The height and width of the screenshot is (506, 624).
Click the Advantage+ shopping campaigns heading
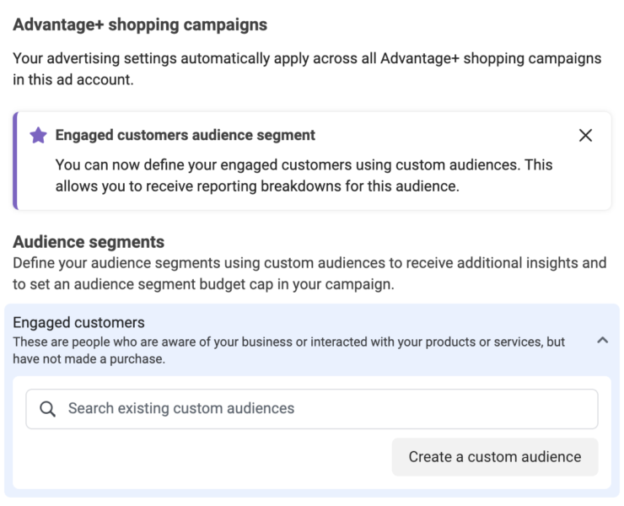click(x=140, y=24)
